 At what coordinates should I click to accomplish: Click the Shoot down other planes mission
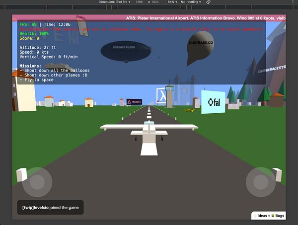54,75
